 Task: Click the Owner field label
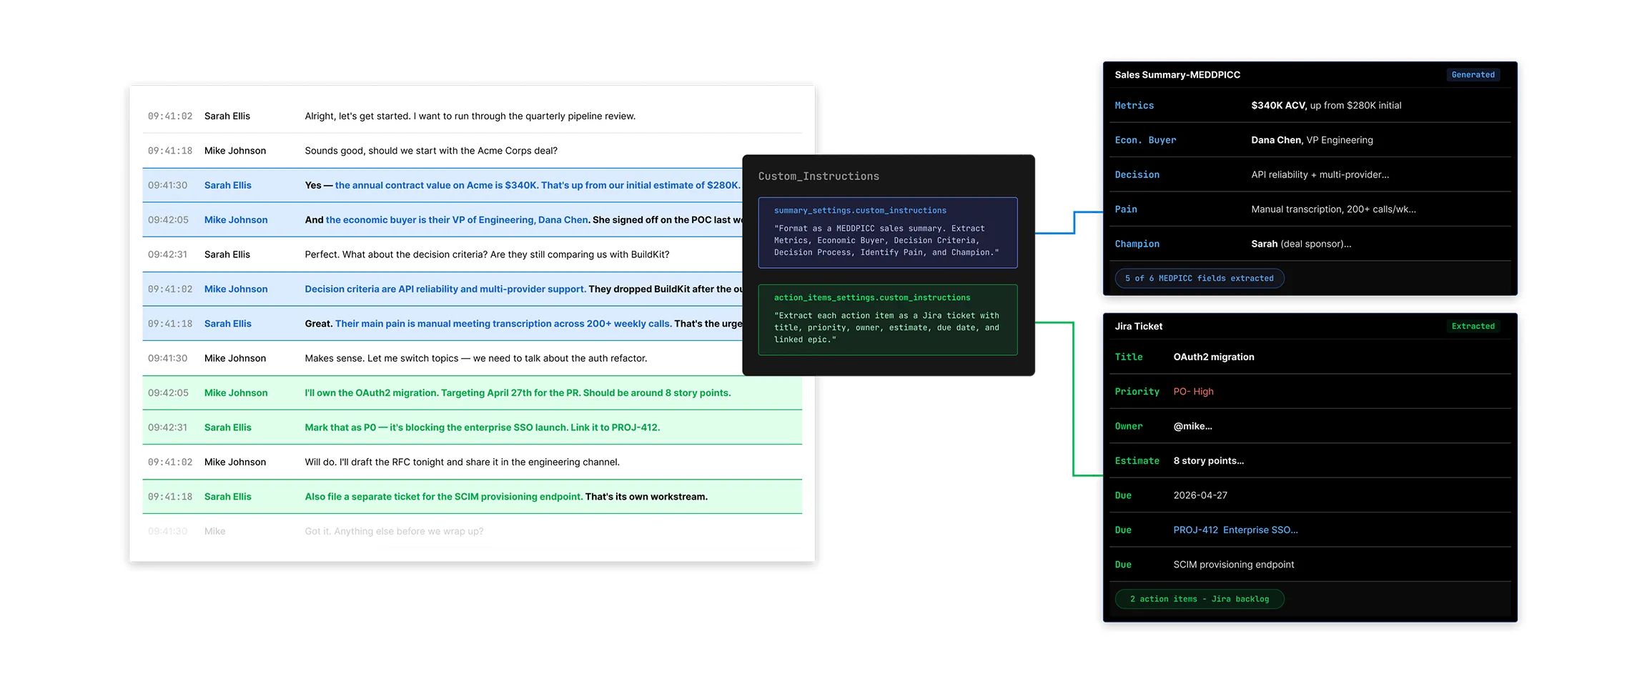point(1128,427)
